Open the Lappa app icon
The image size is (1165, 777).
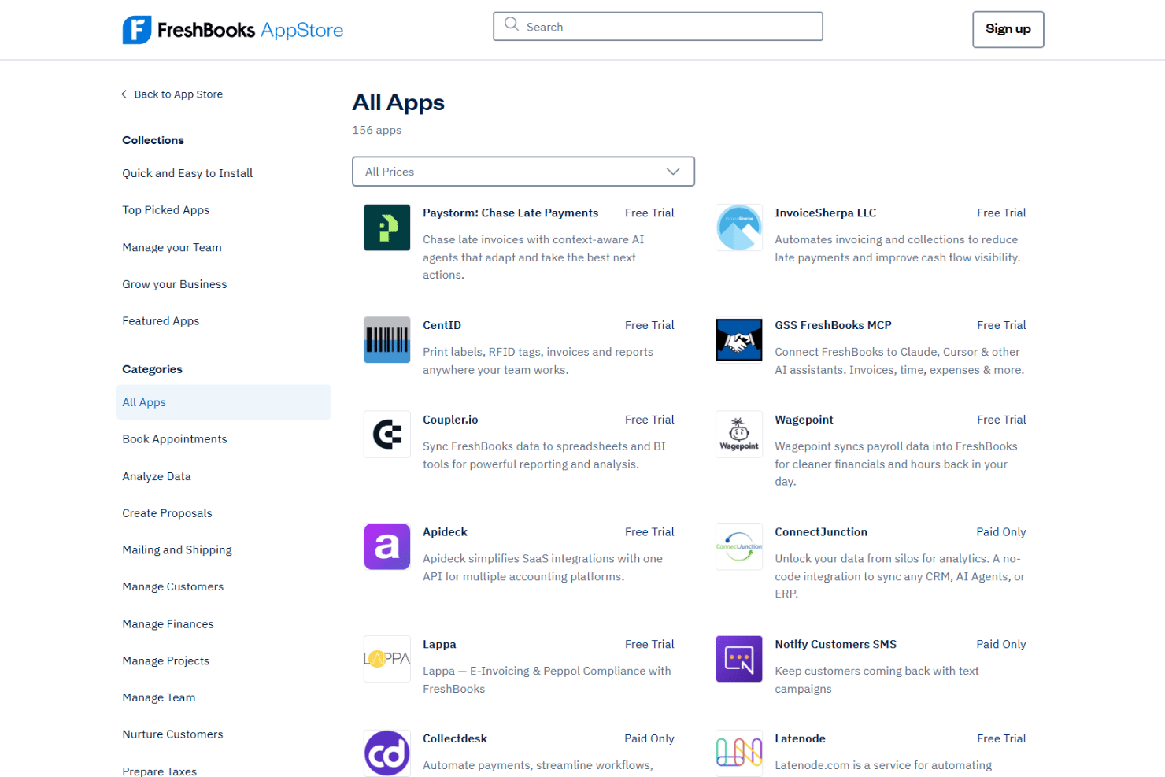[x=387, y=659]
